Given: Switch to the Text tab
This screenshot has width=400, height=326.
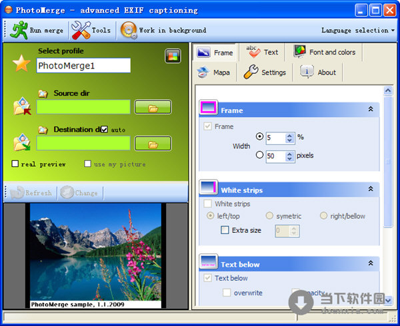Looking at the screenshot, I should coord(262,52).
